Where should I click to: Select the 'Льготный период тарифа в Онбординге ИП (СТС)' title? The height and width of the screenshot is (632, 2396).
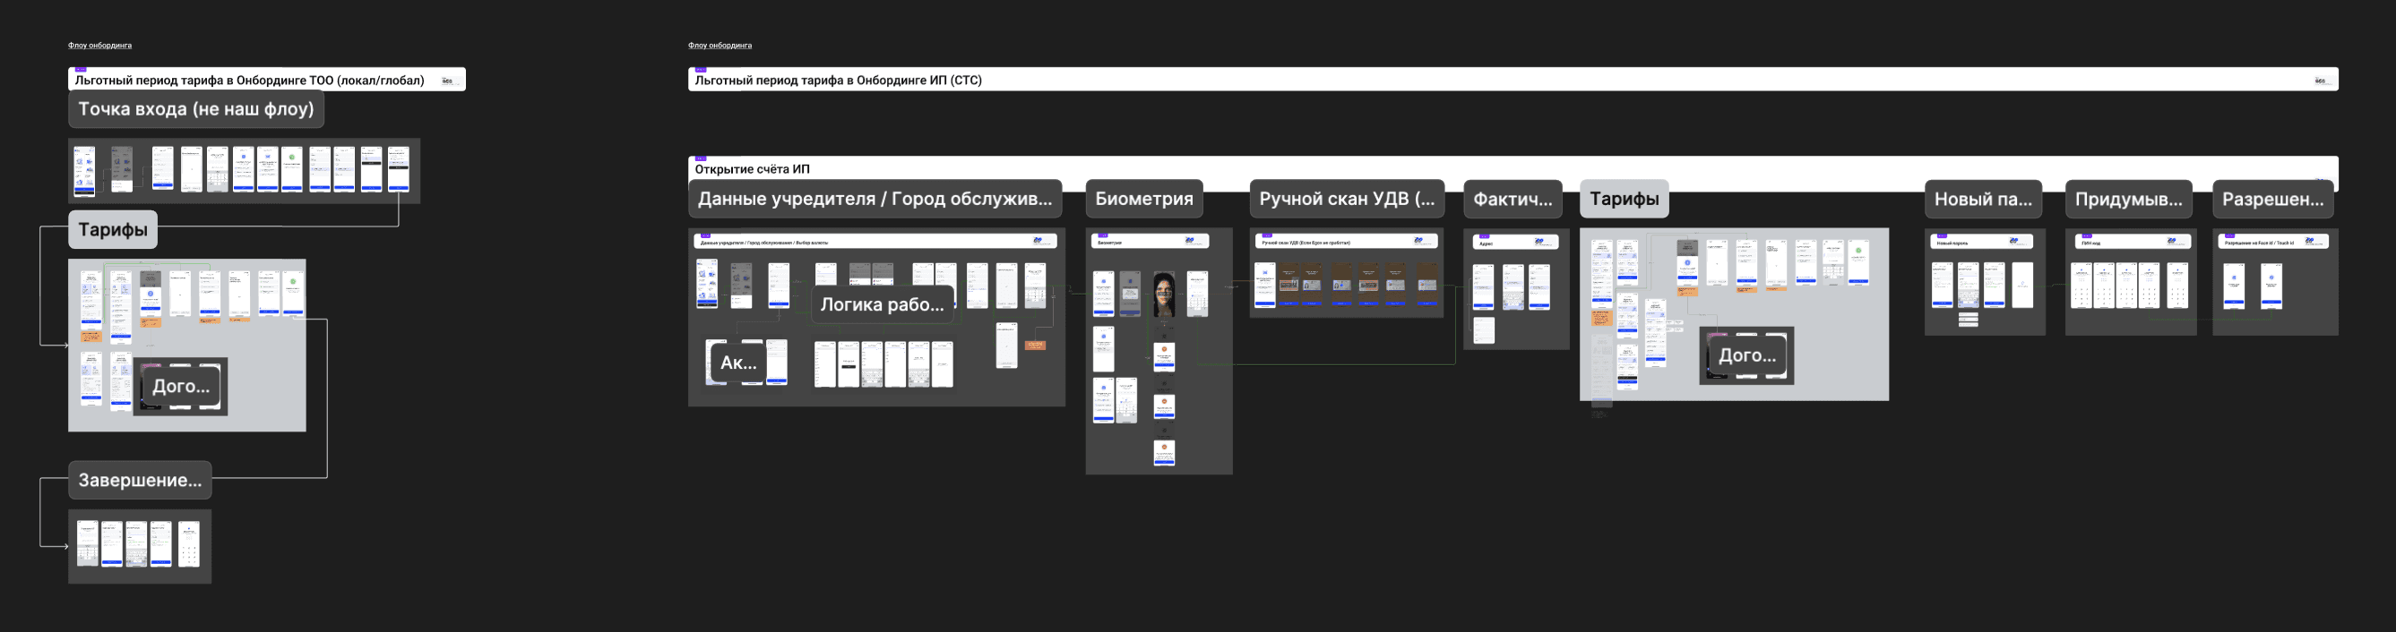[838, 81]
